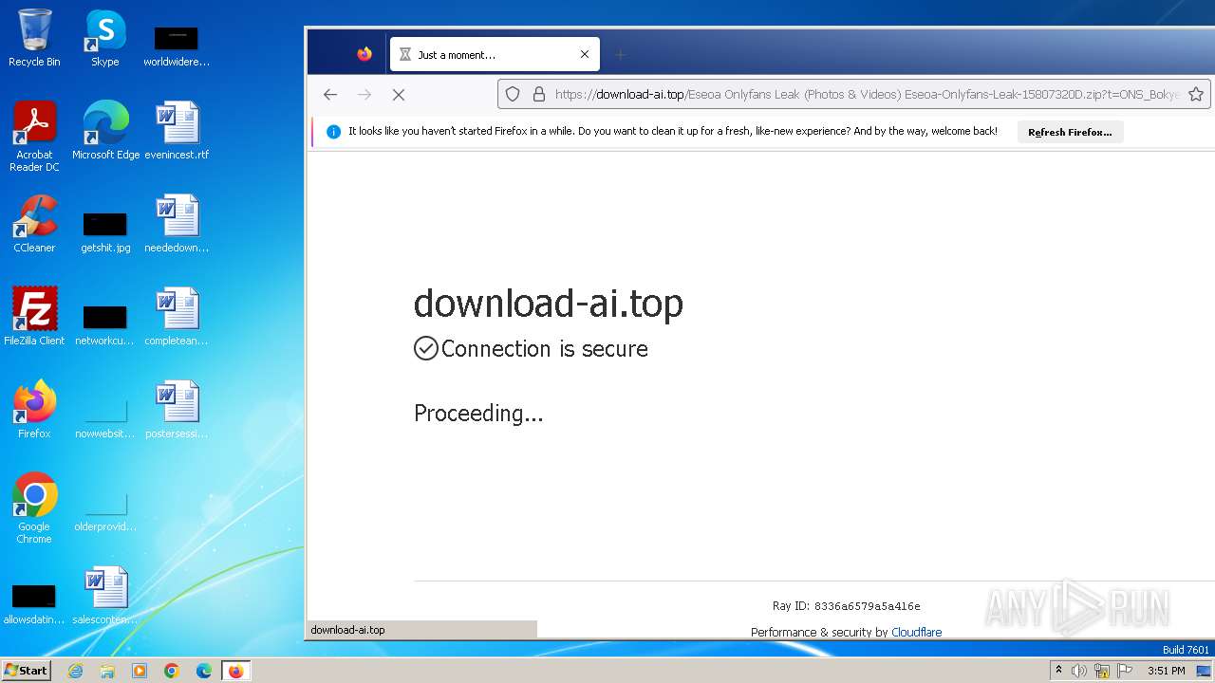The height and width of the screenshot is (683, 1215).
Task: Open the olderprovid... desktop file
Action: [x=105, y=510]
